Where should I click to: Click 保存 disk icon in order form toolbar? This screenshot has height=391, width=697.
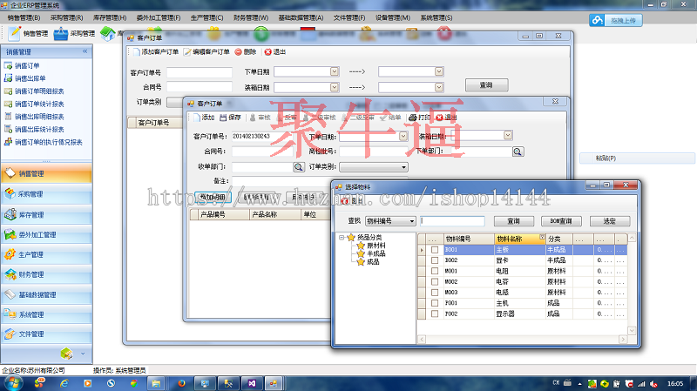(x=223, y=118)
